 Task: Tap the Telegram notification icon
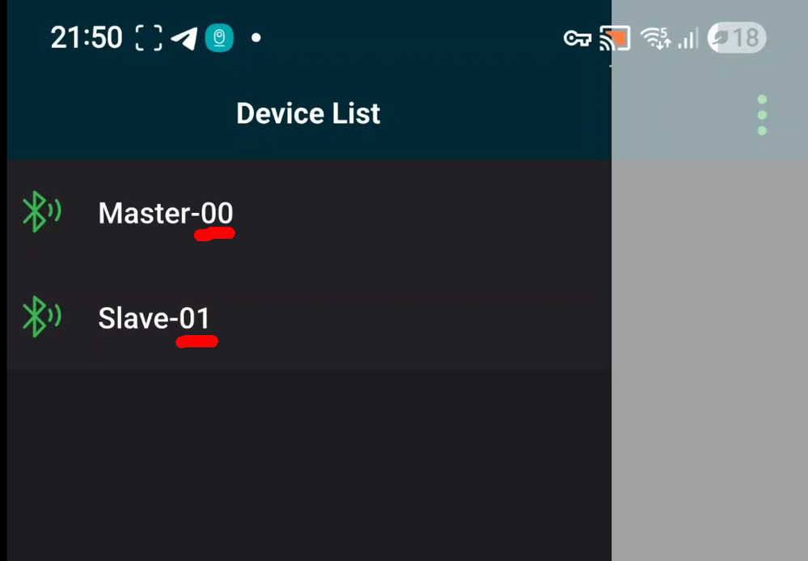tap(184, 38)
